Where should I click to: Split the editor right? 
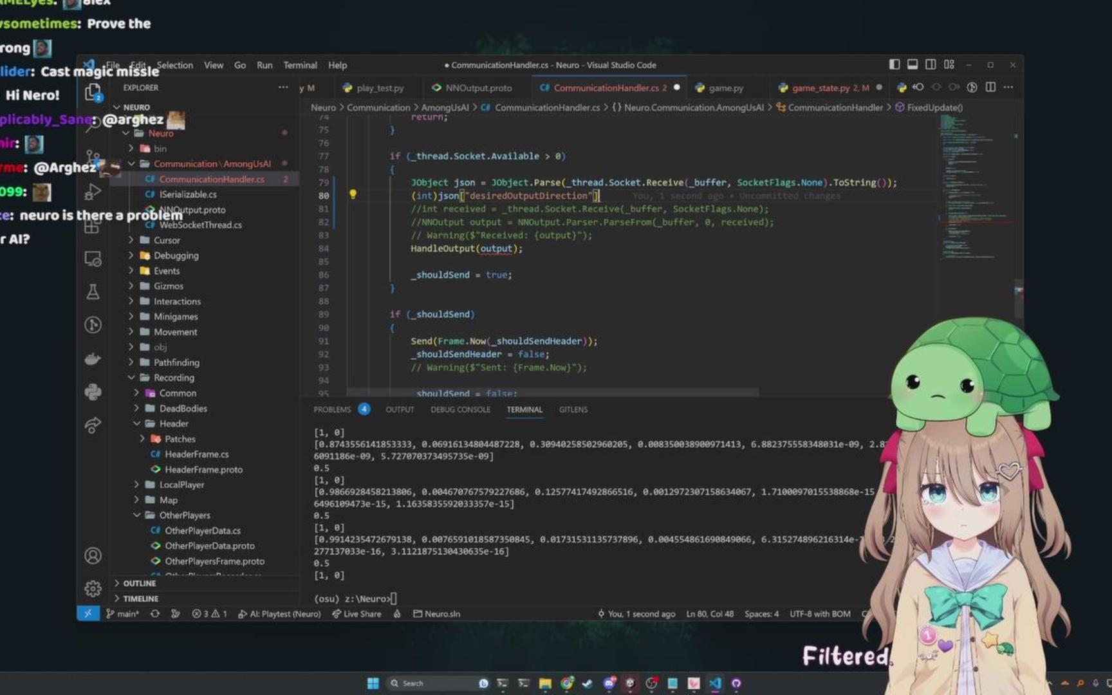click(x=990, y=88)
